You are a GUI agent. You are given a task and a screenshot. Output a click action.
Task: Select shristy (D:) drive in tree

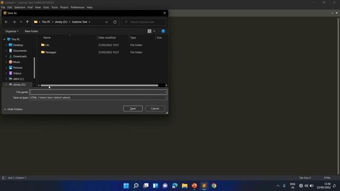pos(19,85)
